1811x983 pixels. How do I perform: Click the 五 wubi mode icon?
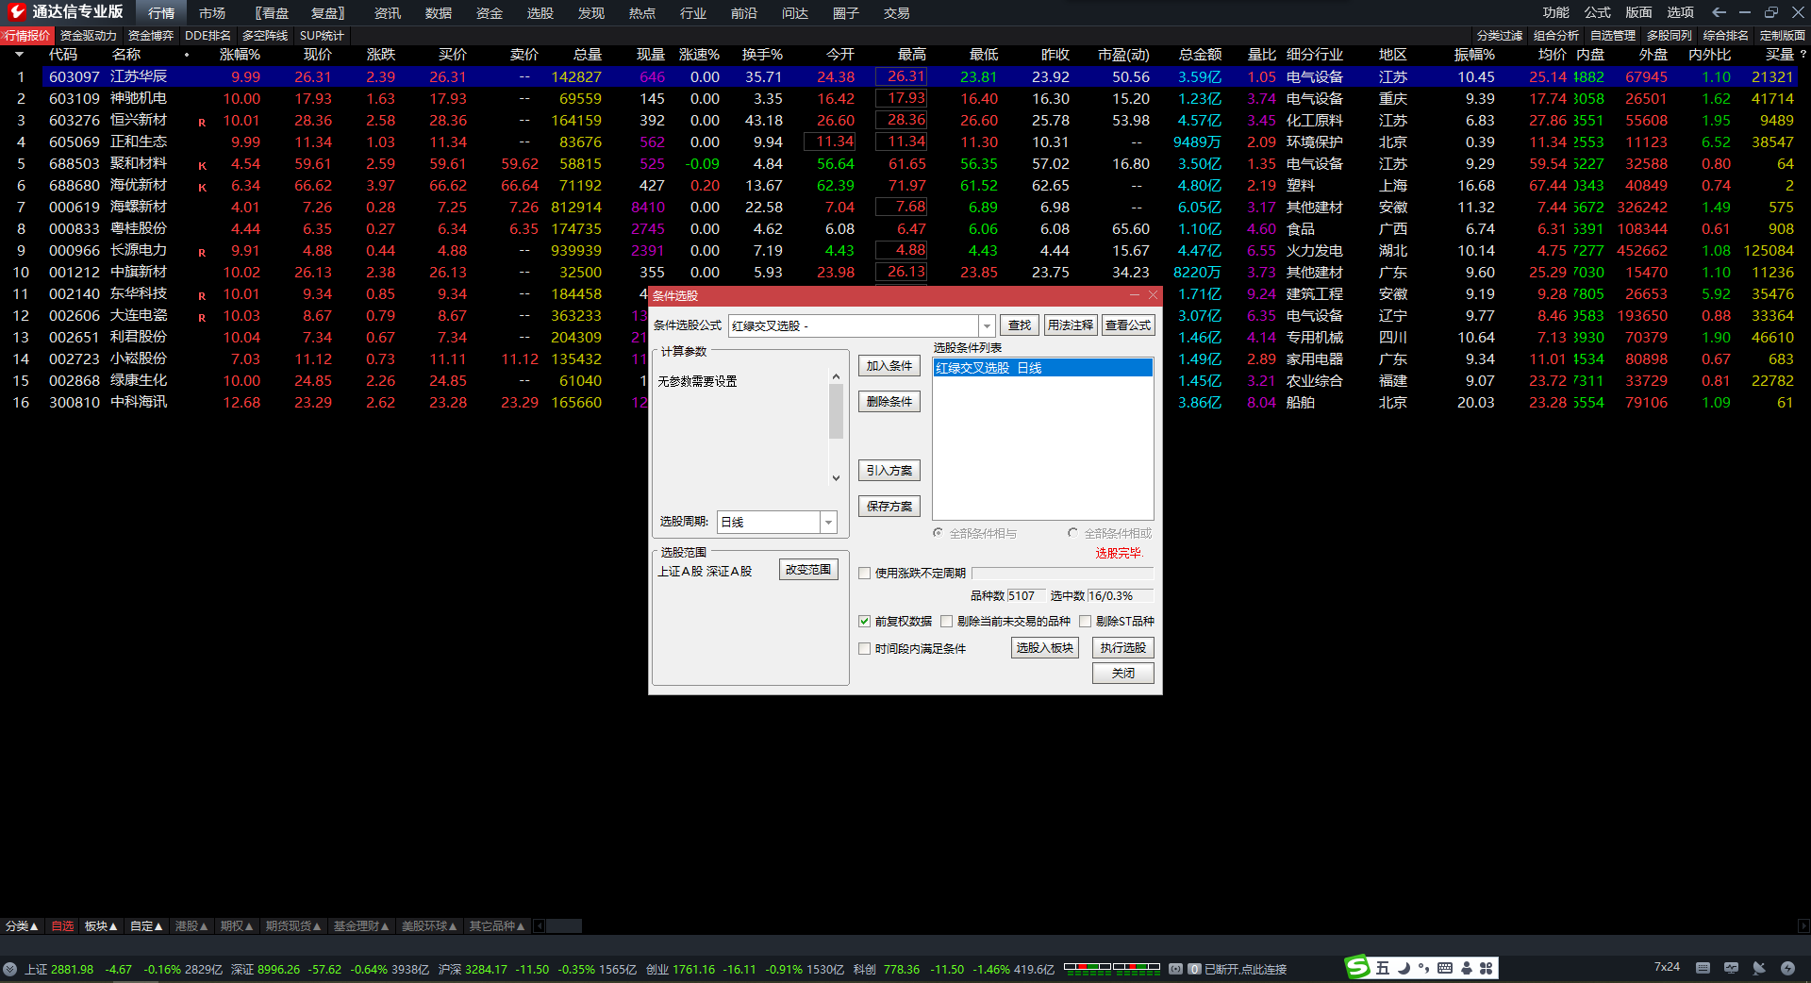tap(1382, 968)
